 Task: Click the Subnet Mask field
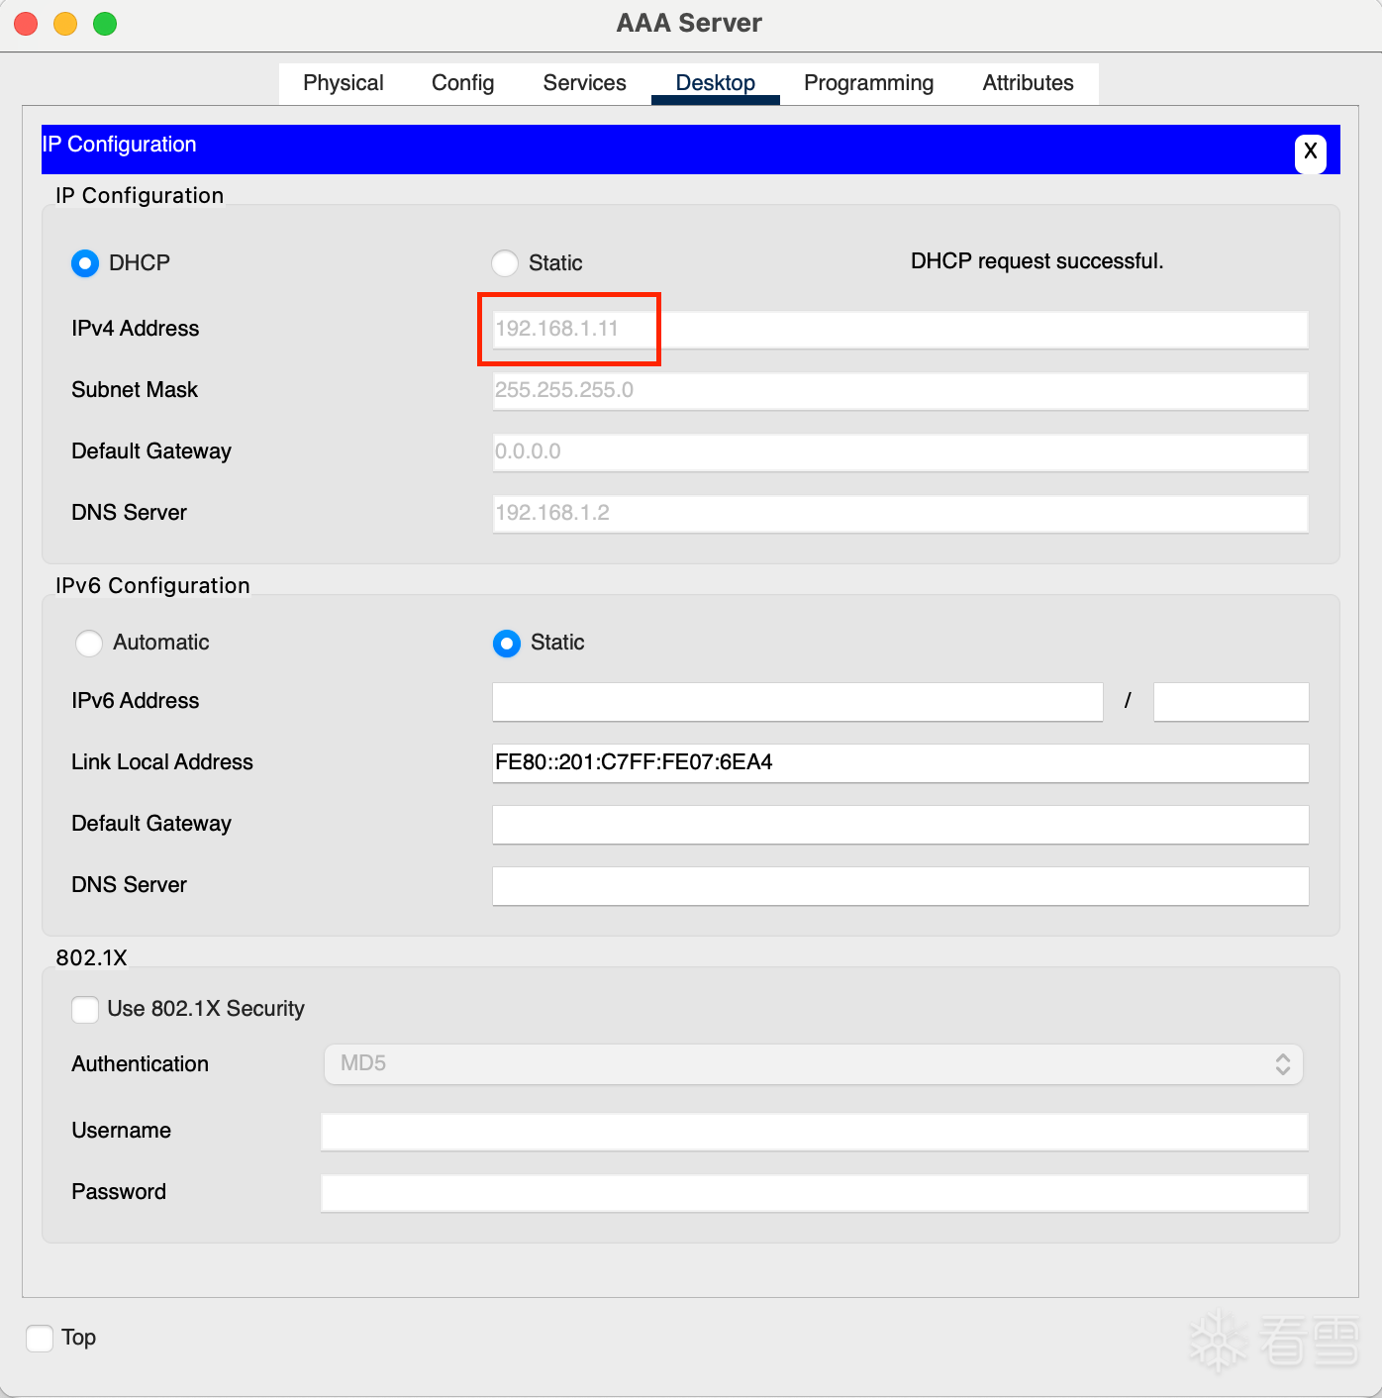point(901,391)
